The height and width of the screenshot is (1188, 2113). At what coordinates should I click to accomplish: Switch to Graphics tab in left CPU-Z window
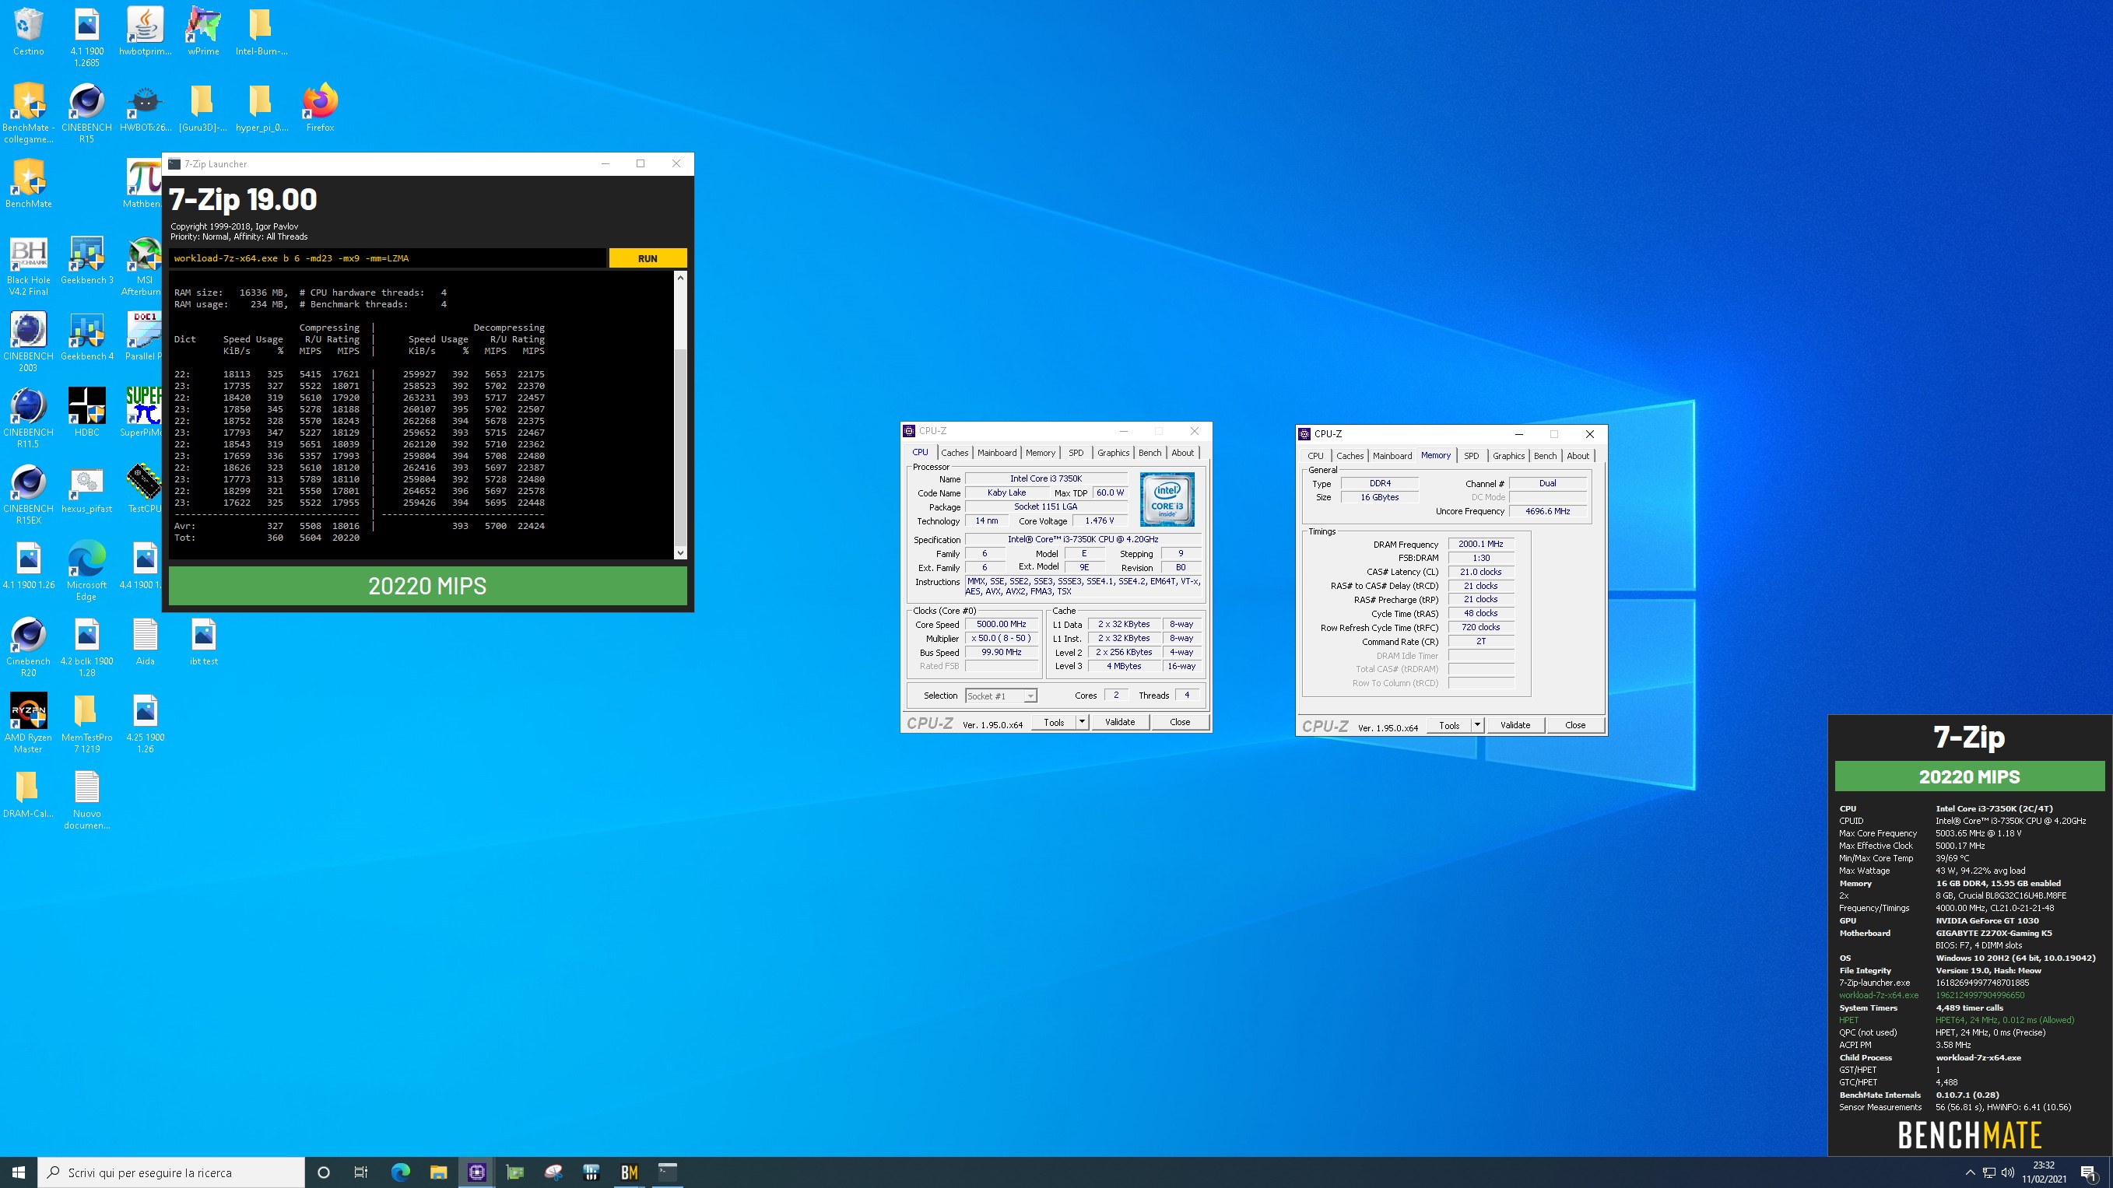click(x=1113, y=453)
